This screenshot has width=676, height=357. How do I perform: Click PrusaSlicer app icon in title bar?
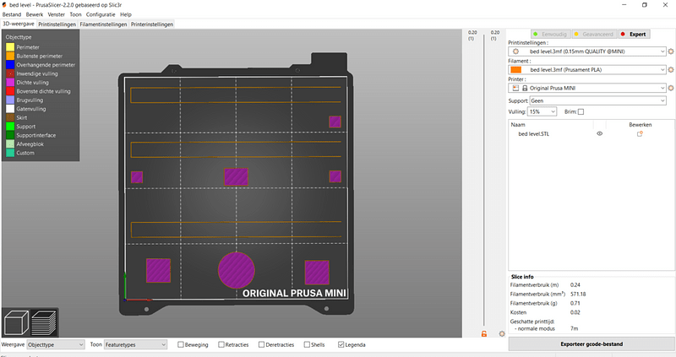click(x=4, y=5)
